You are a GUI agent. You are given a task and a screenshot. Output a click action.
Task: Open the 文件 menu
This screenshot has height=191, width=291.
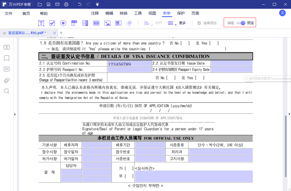tap(8, 13)
